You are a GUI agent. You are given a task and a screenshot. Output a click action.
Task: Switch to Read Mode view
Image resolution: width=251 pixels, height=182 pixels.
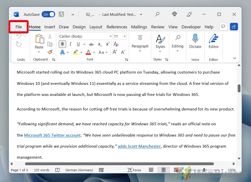click(151, 170)
